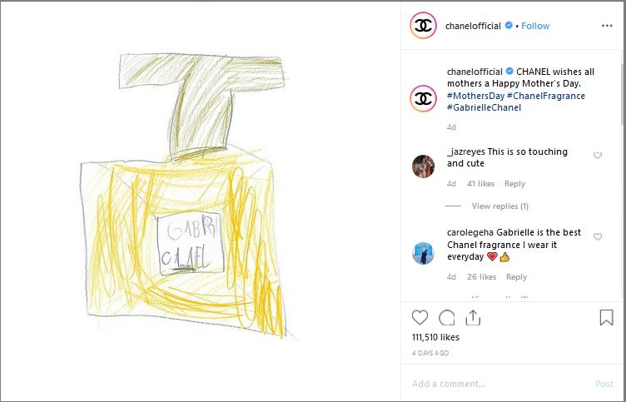The image size is (626, 402).
Task: Like carolegeha comment with small heart
Action: point(597,236)
